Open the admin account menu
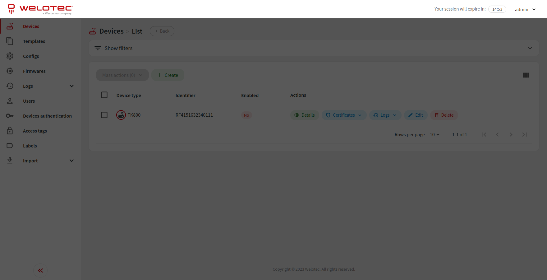Screen dimensions: 547x280 click(525, 9)
